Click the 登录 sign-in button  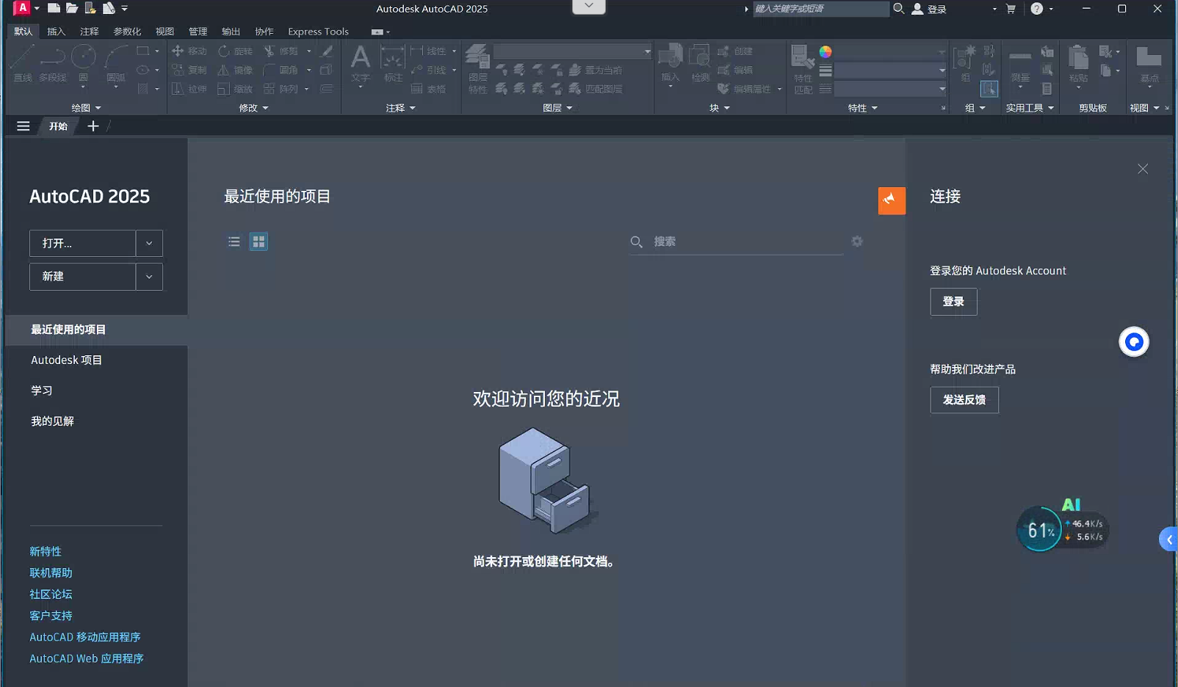(953, 302)
